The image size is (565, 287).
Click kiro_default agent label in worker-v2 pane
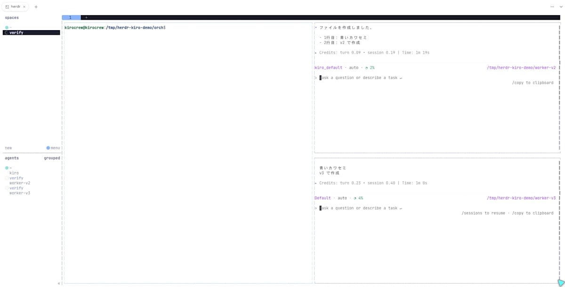[329, 68]
